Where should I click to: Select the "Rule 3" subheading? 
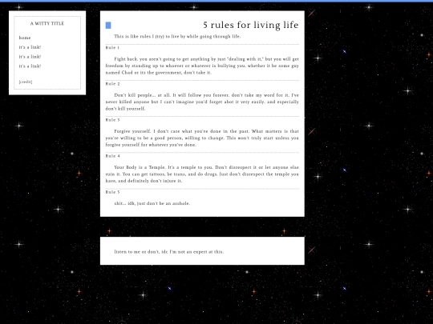[x=113, y=120]
